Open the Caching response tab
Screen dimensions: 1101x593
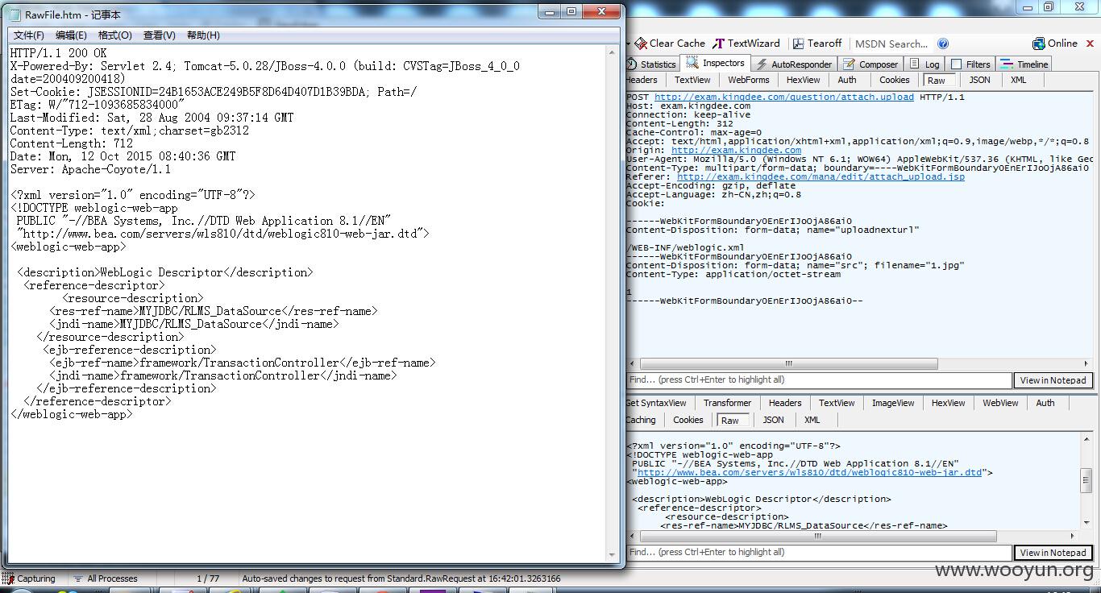tap(641, 420)
